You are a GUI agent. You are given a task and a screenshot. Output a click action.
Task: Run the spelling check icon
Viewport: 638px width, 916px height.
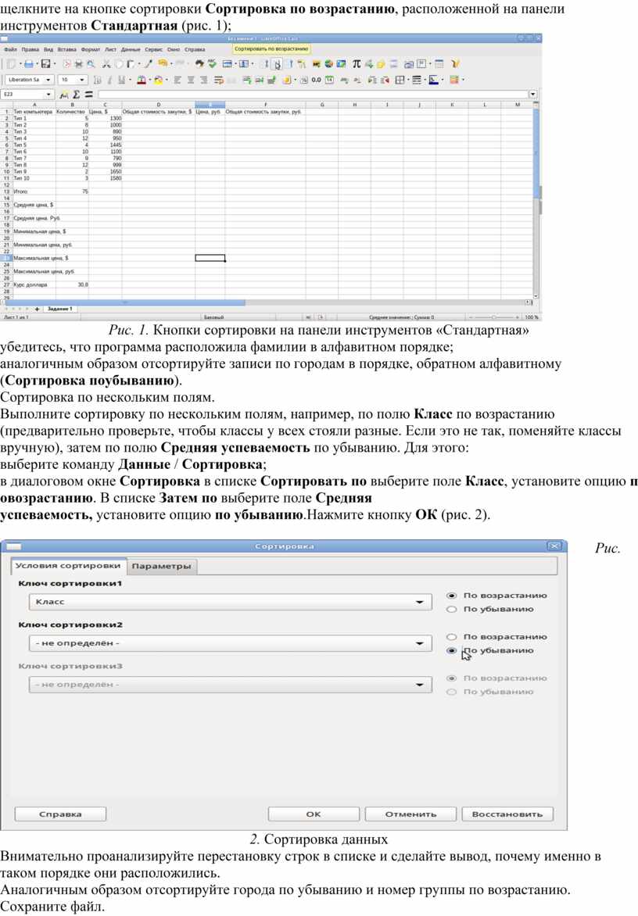[x=212, y=63]
